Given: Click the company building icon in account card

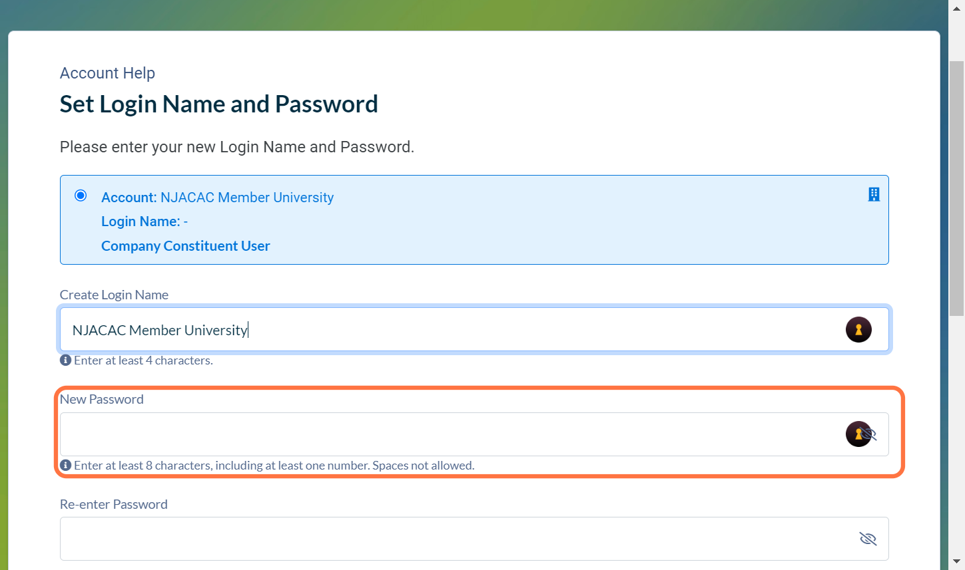Looking at the screenshot, I should coord(874,194).
